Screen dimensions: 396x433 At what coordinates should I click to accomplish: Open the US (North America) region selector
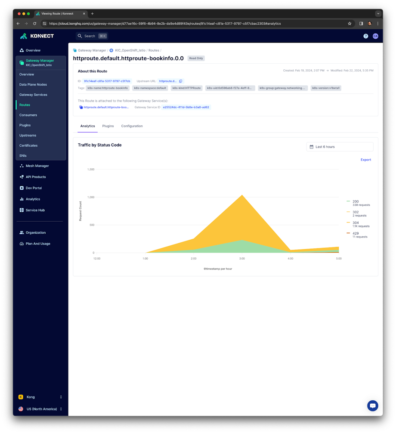tap(40, 409)
